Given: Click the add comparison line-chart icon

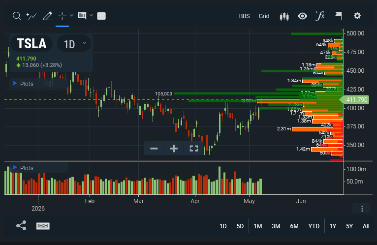Looking at the screenshot, I should pos(31,16).
